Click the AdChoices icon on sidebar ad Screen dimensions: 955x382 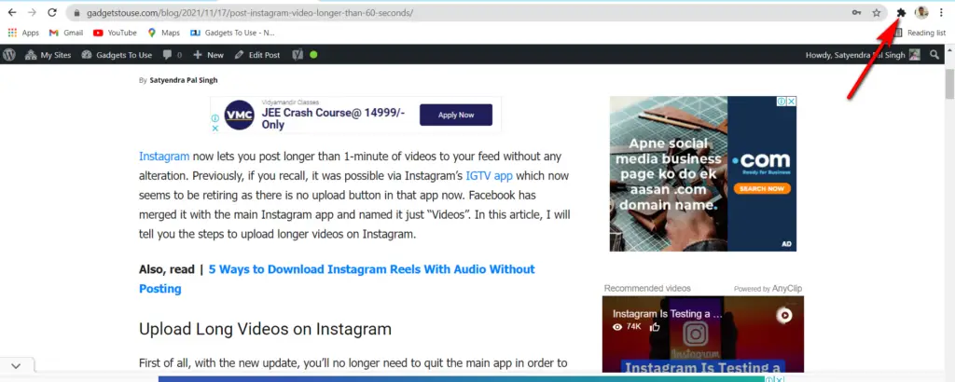pos(782,102)
